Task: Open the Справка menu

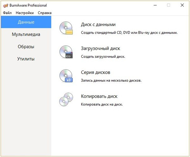Action: click(x=45, y=13)
